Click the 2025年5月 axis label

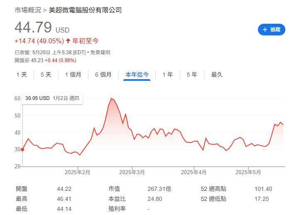(x=248, y=172)
